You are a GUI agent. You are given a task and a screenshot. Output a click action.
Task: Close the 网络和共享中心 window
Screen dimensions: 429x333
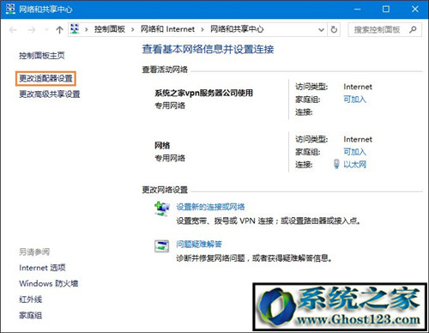coord(415,9)
